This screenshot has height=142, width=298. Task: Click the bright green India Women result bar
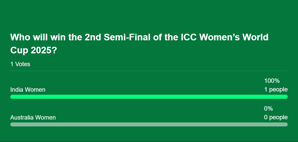click(149, 97)
